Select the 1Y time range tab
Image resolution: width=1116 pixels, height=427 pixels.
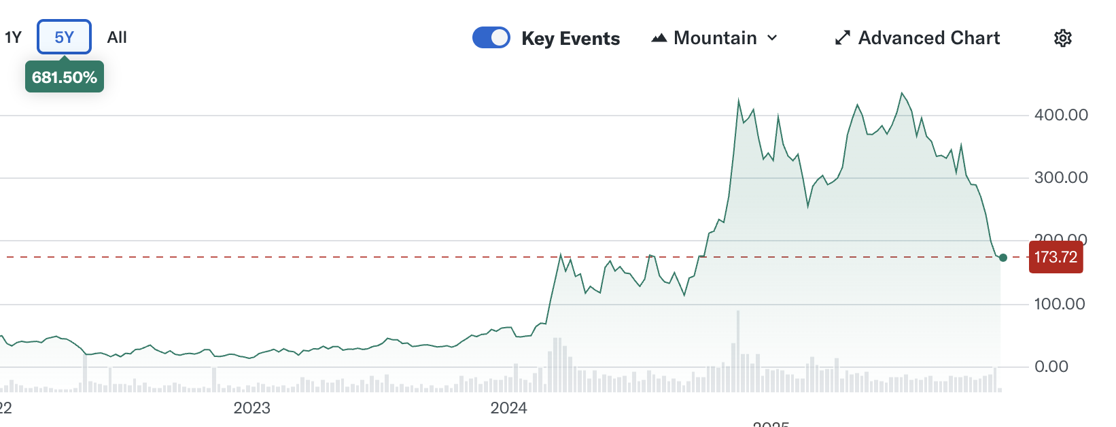13,37
